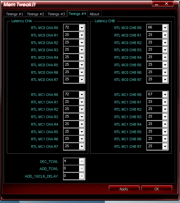Click the Apply button

click(x=124, y=189)
